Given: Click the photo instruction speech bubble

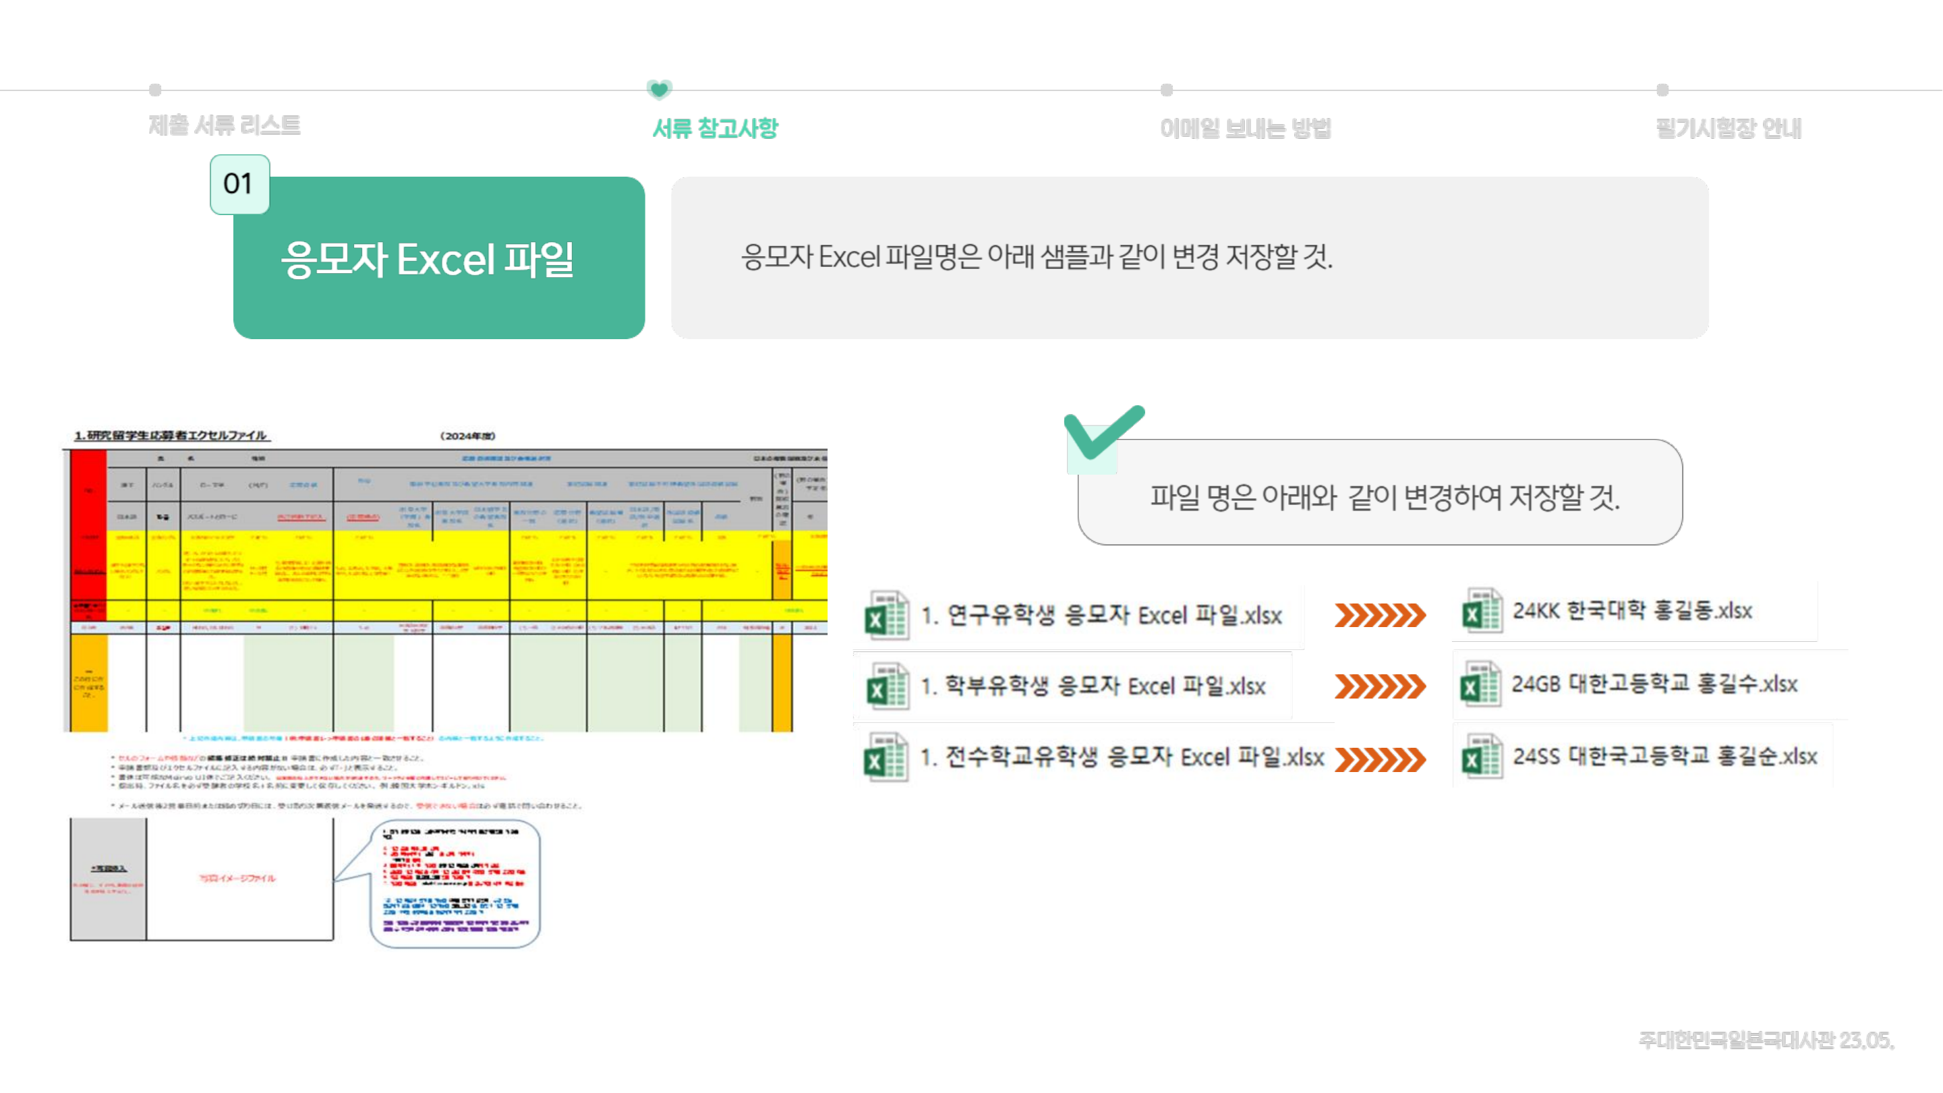Looking at the screenshot, I should coord(456,884).
